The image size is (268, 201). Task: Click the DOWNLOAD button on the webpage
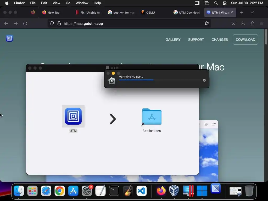coord(245,40)
